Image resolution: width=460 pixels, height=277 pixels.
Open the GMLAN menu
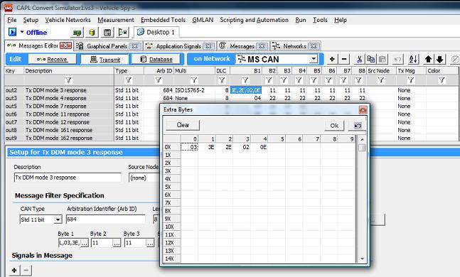tap(203, 20)
